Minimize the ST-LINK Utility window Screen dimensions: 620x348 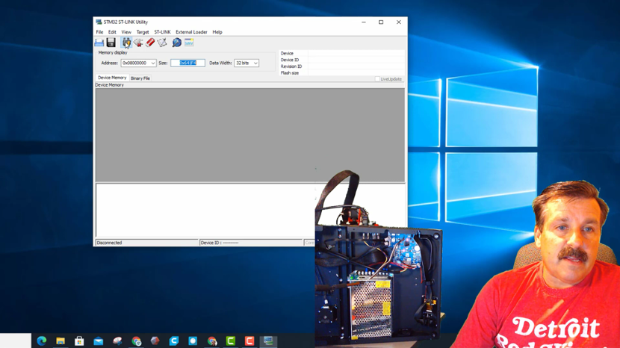363,22
